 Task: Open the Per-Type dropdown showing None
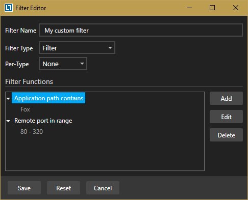(63, 64)
